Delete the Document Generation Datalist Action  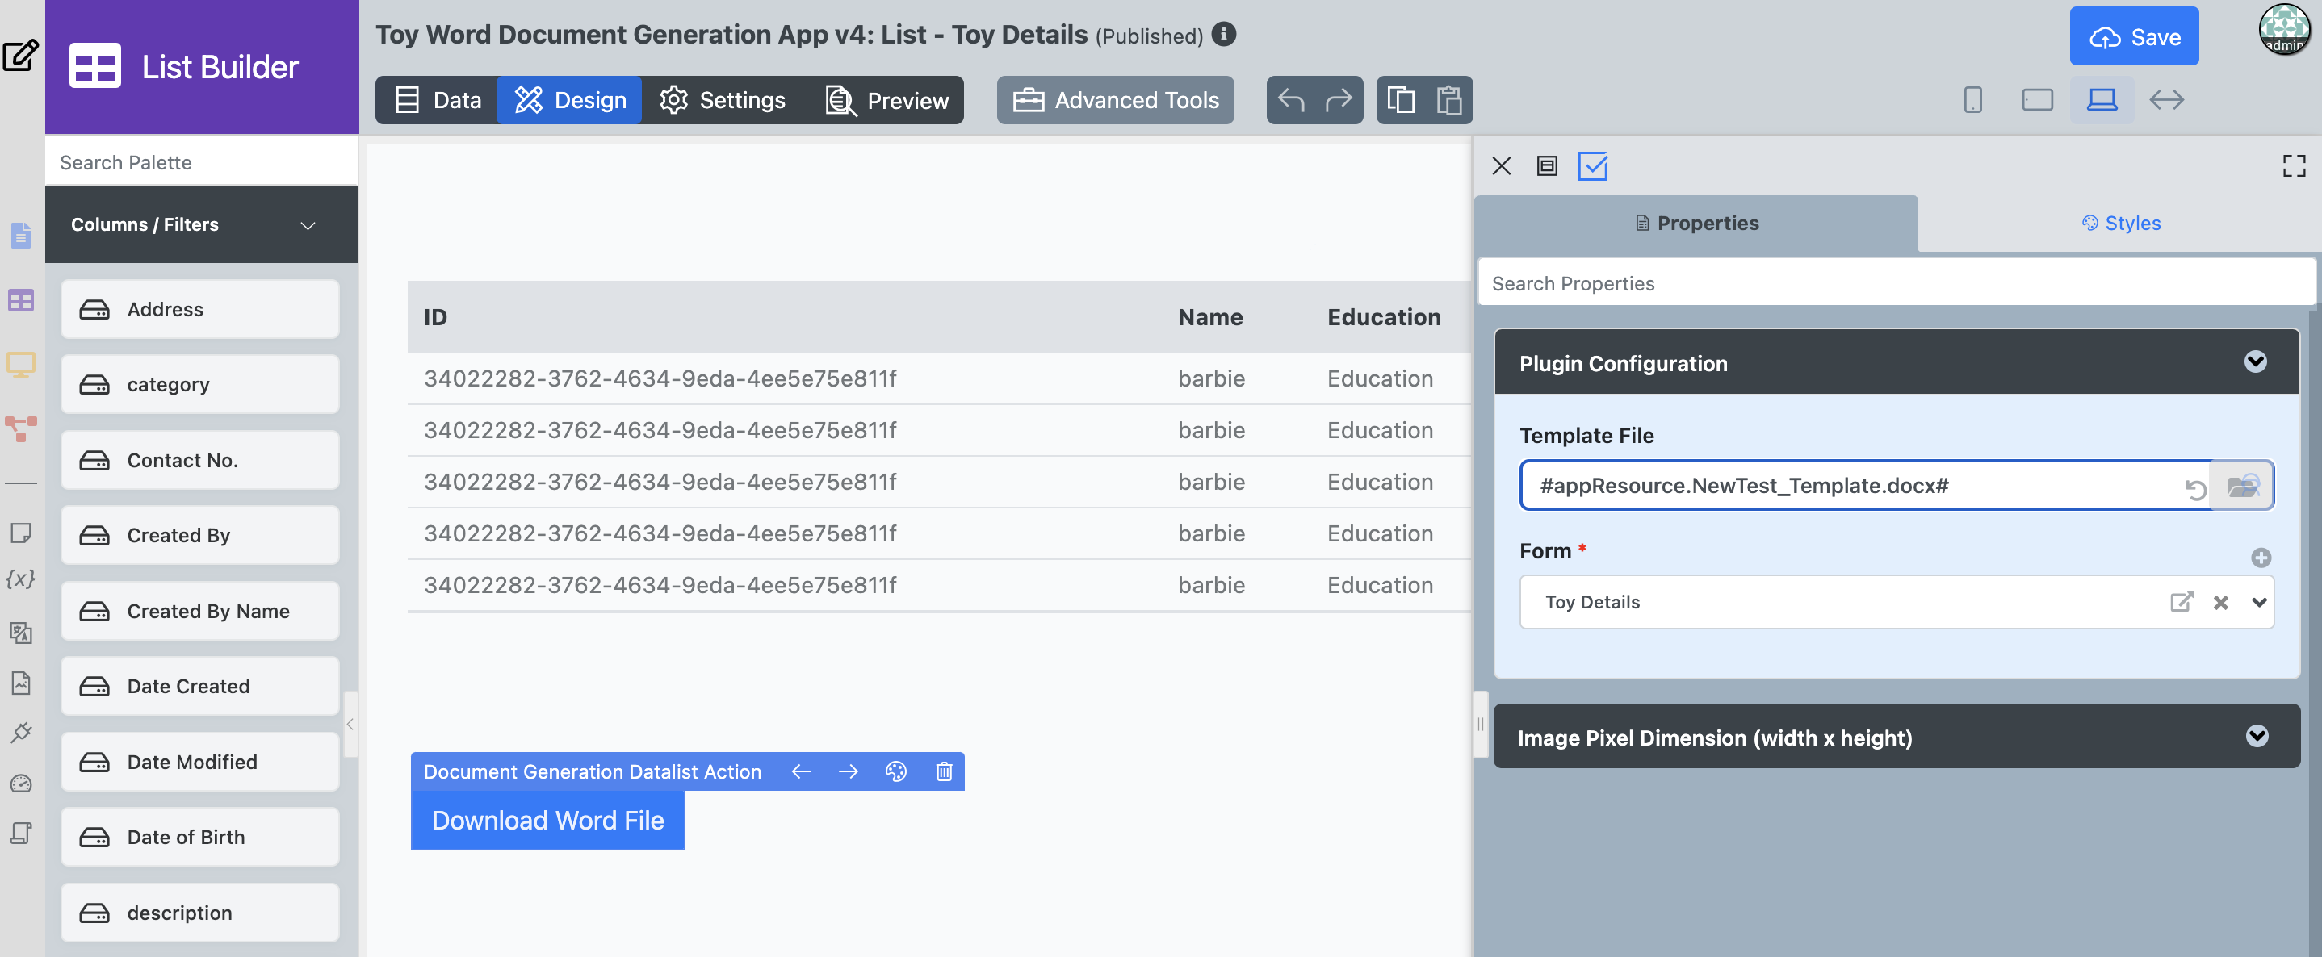coord(944,771)
